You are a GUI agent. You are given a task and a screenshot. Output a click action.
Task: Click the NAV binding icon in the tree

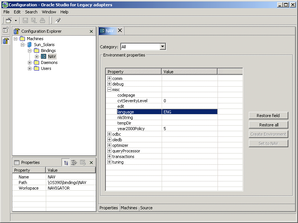(44, 56)
